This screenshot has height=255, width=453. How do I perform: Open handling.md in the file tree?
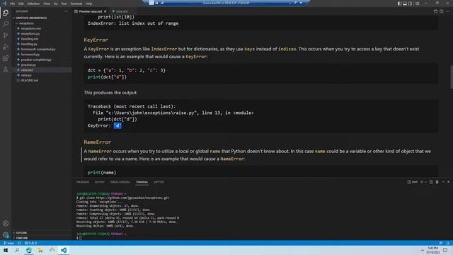(x=30, y=39)
